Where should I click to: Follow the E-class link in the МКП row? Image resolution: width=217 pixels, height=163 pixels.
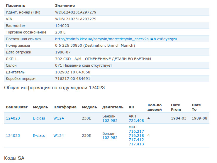(x=39, y=136)
